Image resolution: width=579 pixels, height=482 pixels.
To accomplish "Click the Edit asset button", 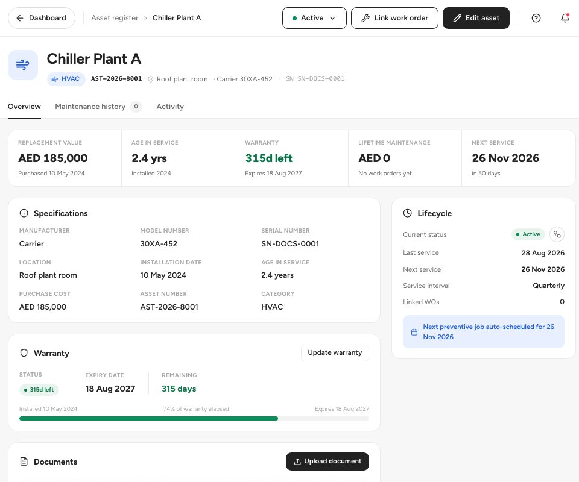I will coord(476,18).
